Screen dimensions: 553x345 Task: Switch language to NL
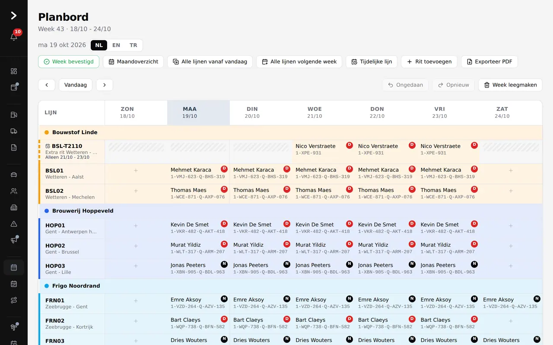point(99,45)
